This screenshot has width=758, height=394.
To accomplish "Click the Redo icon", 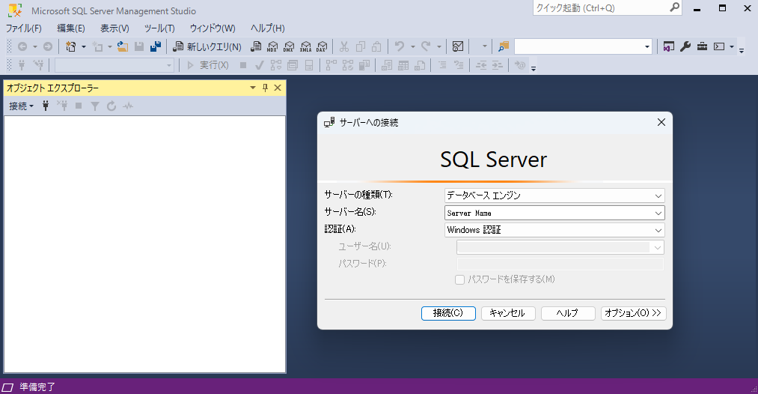I will point(426,46).
